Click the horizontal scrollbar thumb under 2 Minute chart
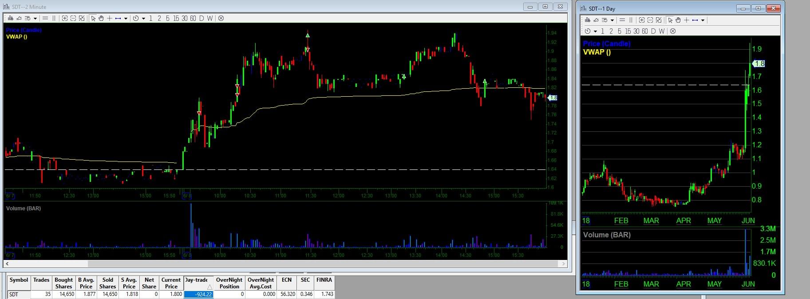 (x=323, y=264)
